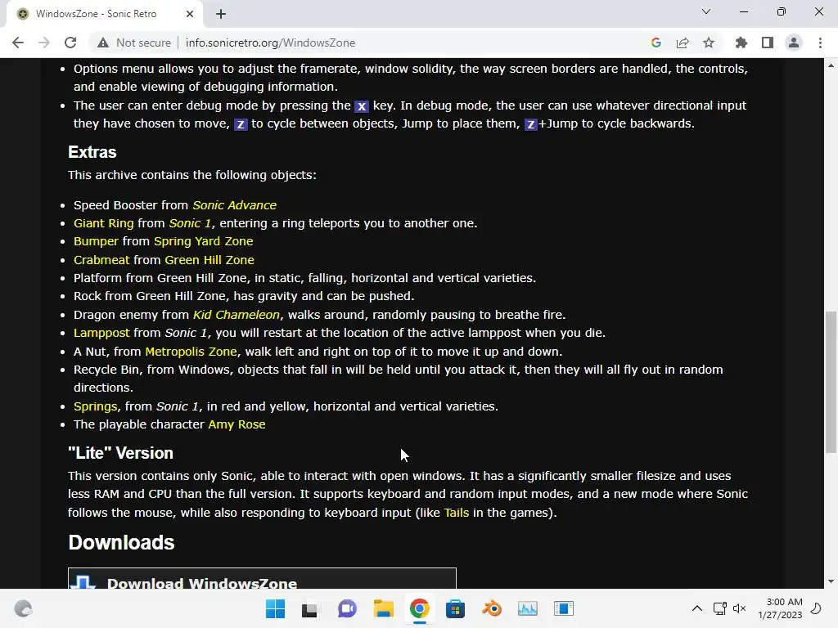This screenshot has height=628, width=838.
Task: Open the Chrome profile menu
Action: pos(794,43)
